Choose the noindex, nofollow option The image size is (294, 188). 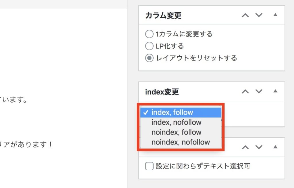181,142
